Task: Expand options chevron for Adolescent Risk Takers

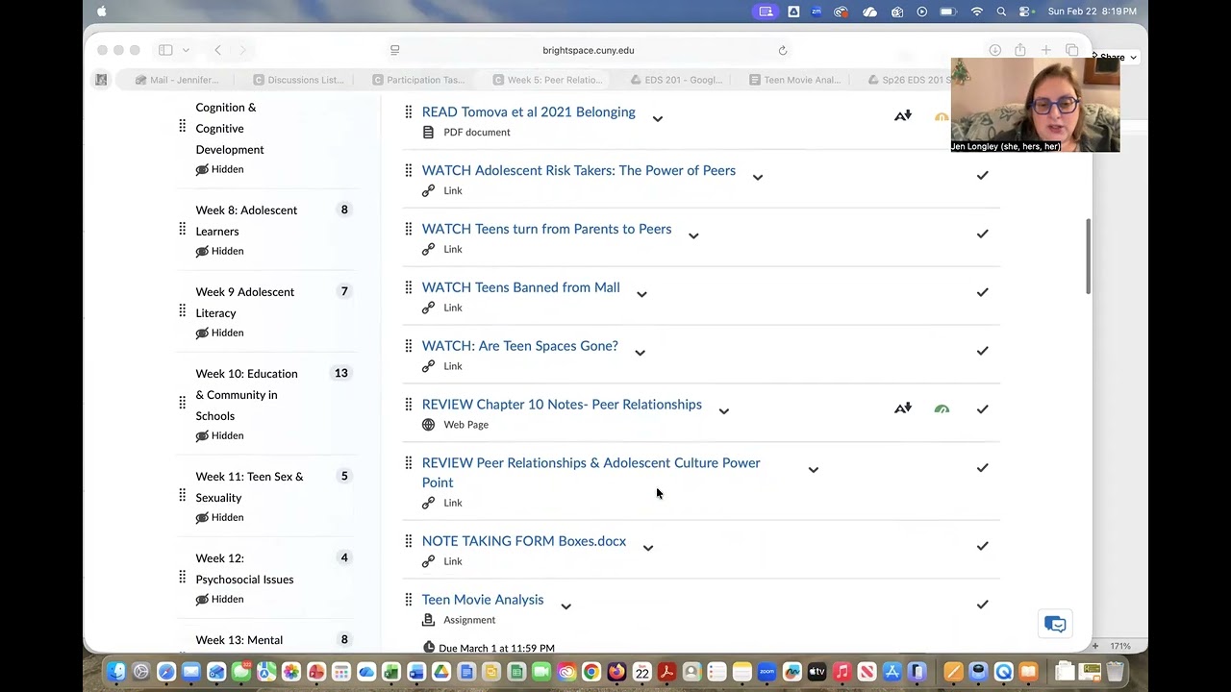Action: 758,178
